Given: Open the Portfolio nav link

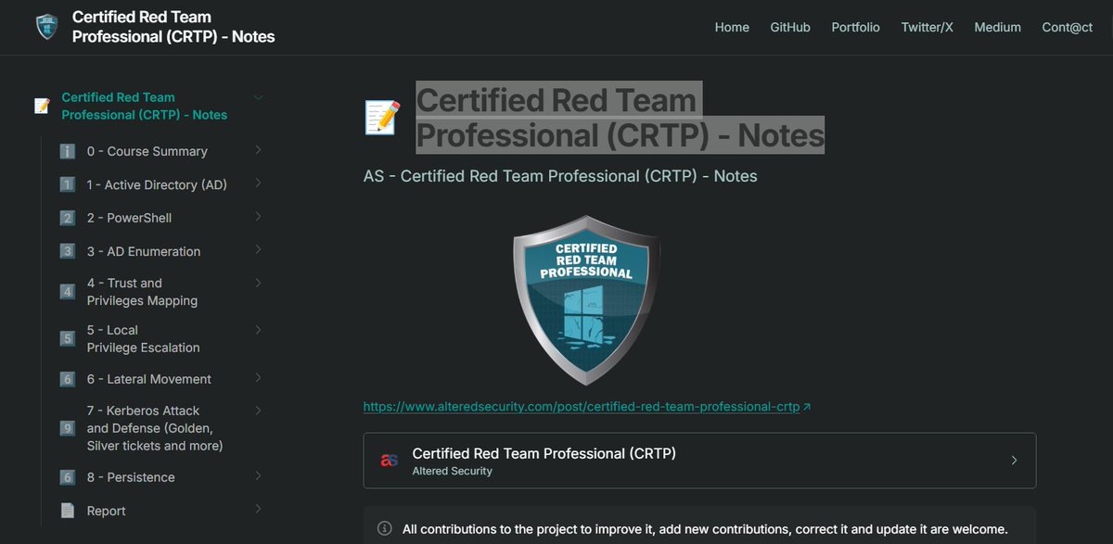Looking at the screenshot, I should 856,27.
